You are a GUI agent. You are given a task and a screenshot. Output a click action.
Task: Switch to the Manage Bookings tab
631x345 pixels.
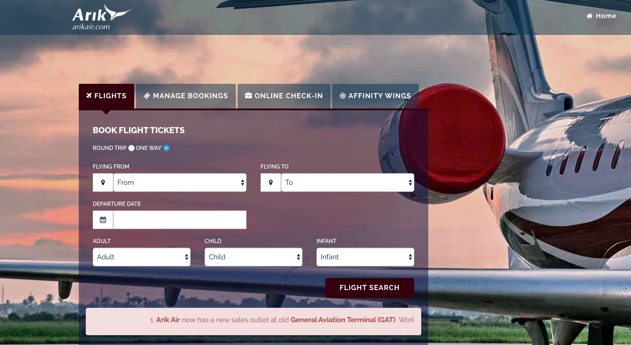[186, 96]
